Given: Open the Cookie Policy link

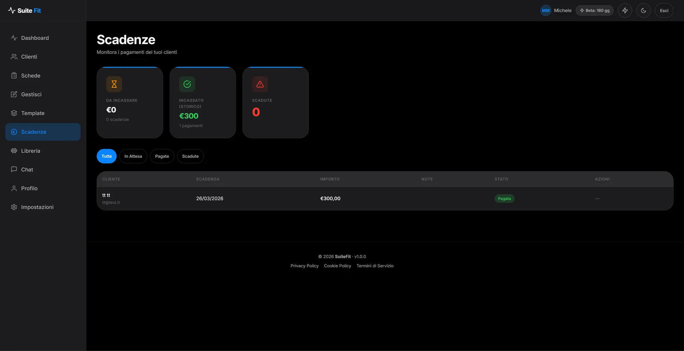Looking at the screenshot, I should tap(338, 266).
